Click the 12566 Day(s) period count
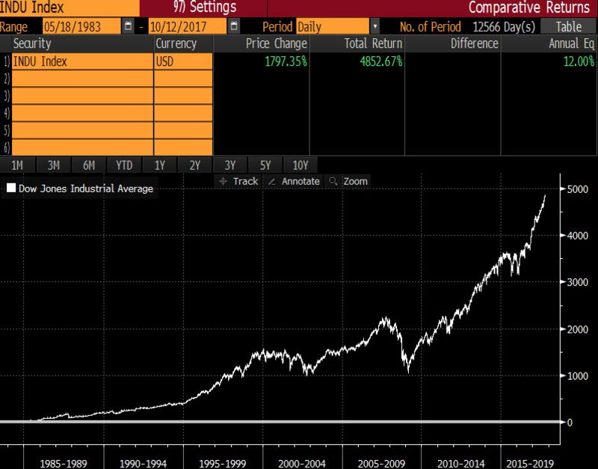This screenshot has width=598, height=469. pyautogui.click(x=503, y=27)
